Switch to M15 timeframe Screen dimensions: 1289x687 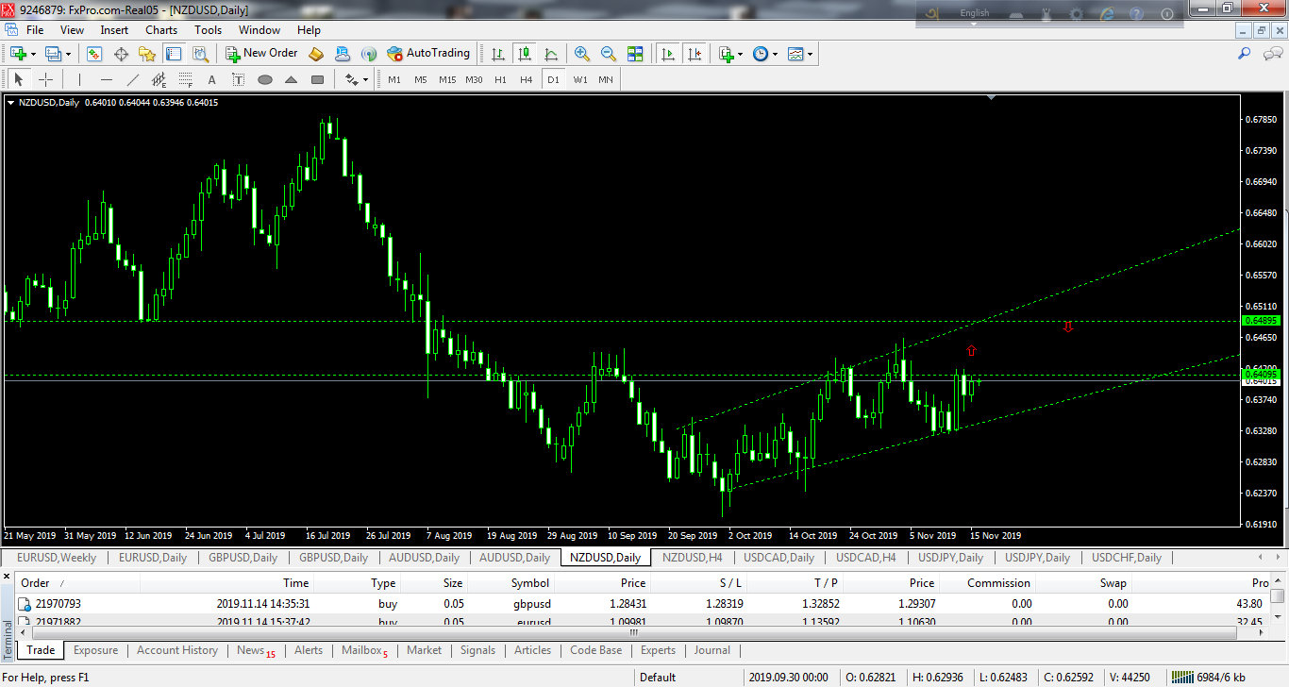pyautogui.click(x=447, y=79)
